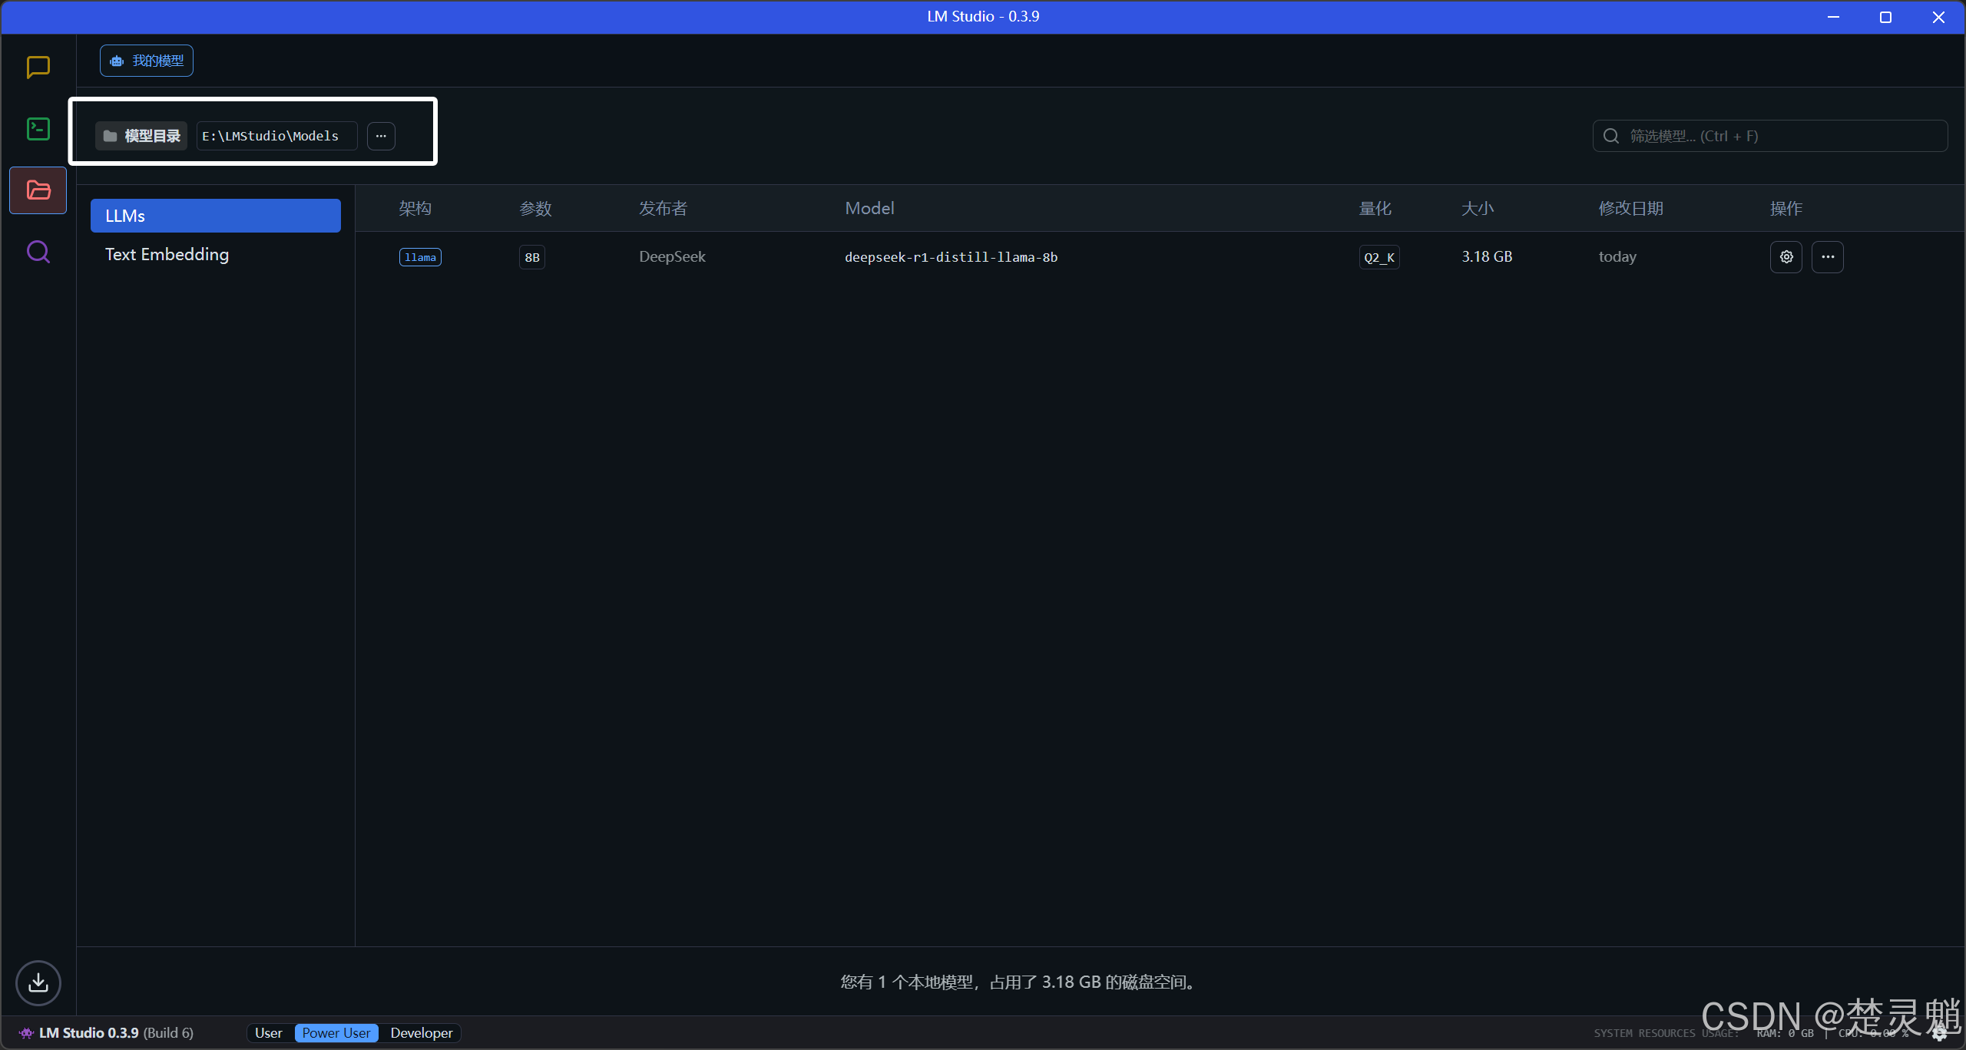
Task: Sort by 修改日期 column header
Action: 1631,208
